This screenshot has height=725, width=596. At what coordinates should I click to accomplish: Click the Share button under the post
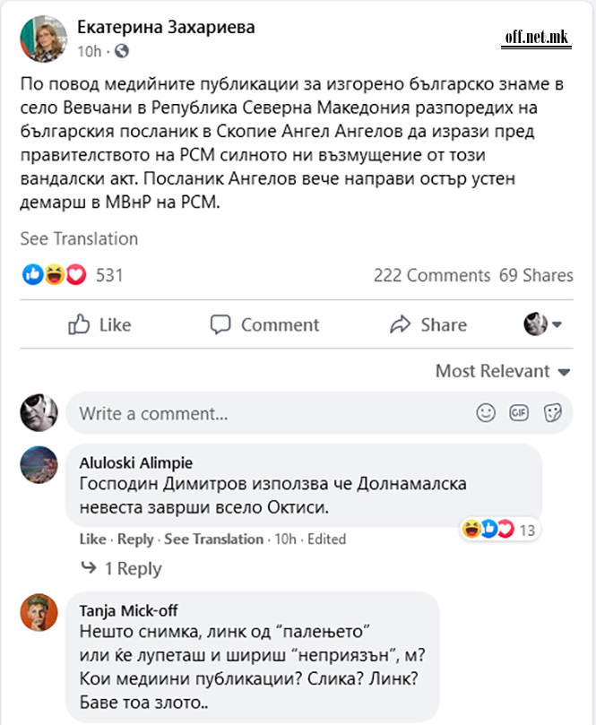pyautogui.click(x=428, y=324)
